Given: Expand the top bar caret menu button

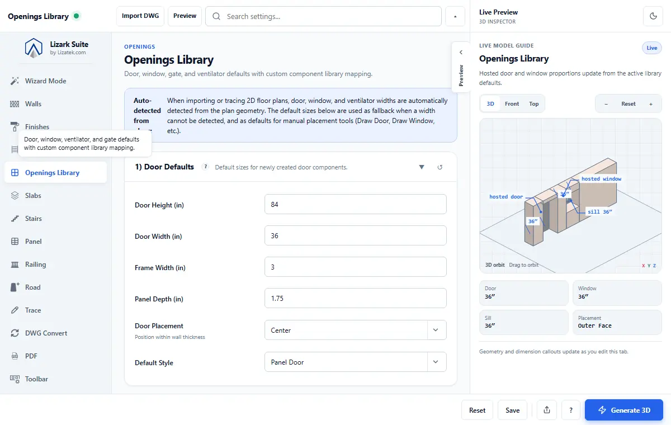Looking at the screenshot, I should click(x=455, y=16).
